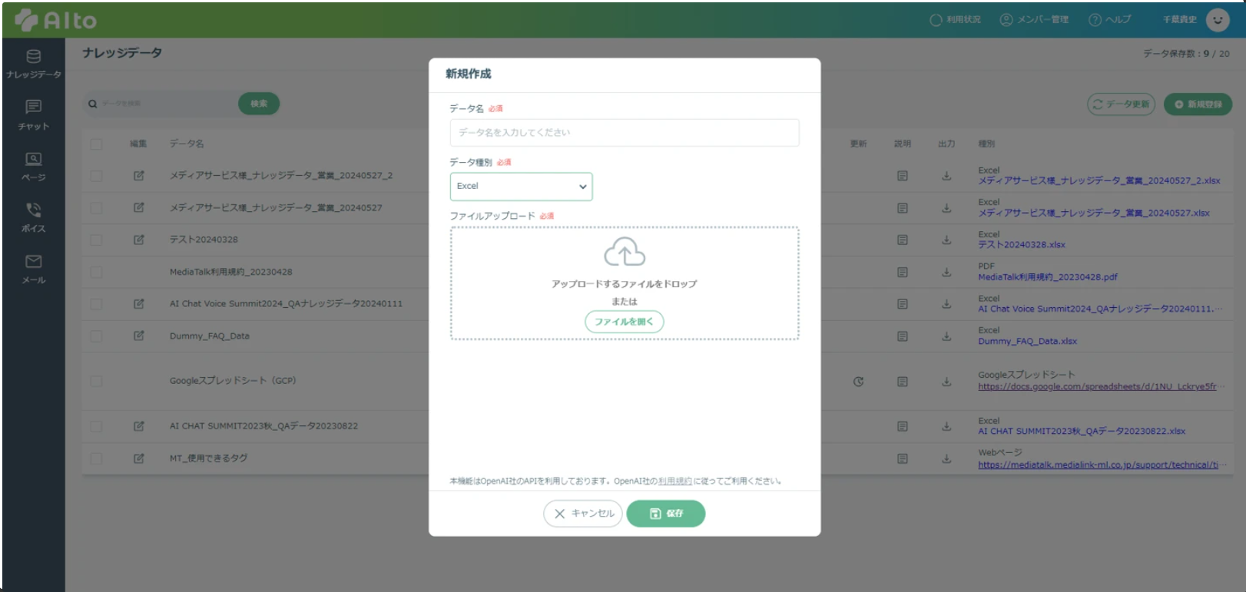Open the ナレッジデータ sidebar section
Screen dimensions: 1246x592
coord(33,64)
